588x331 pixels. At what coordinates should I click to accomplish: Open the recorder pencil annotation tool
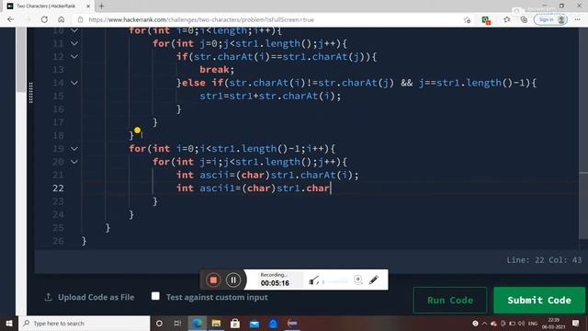coord(374,280)
